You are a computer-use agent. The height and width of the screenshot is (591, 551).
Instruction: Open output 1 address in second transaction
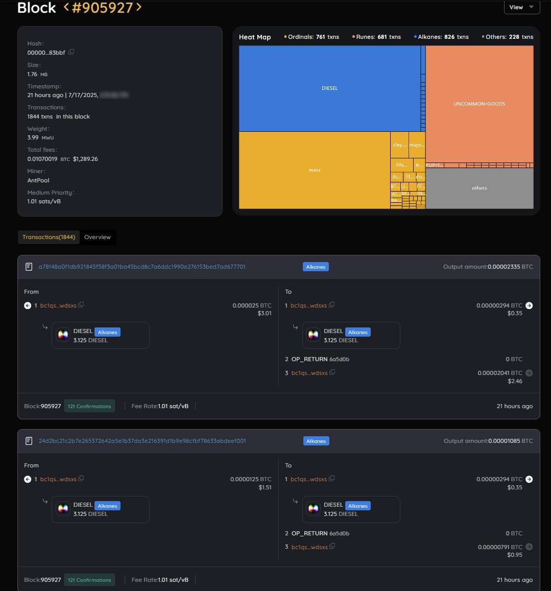click(x=308, y=480)
